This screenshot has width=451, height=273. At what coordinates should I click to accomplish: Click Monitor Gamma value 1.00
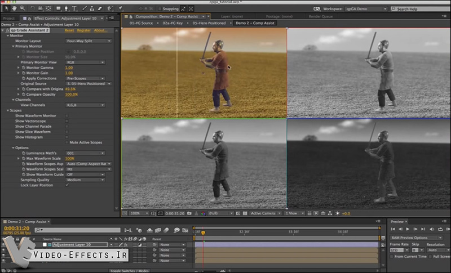[69, 68]
